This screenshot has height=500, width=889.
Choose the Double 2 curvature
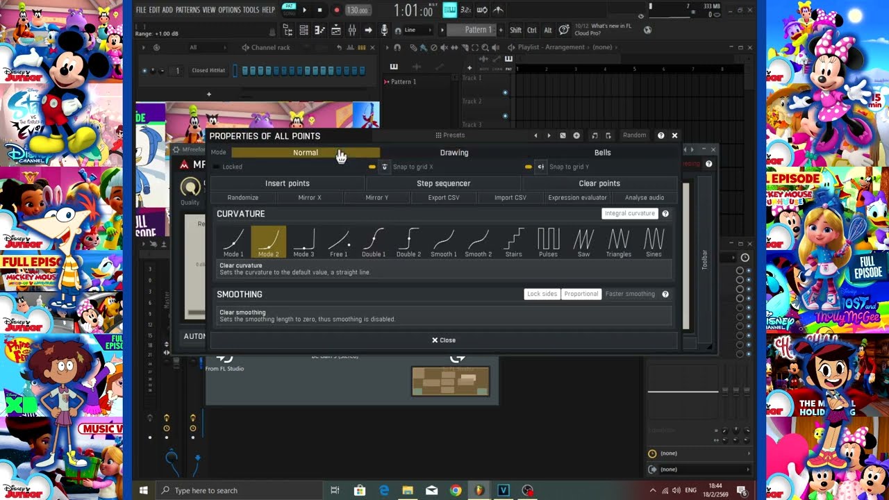(x=408, y=242)
